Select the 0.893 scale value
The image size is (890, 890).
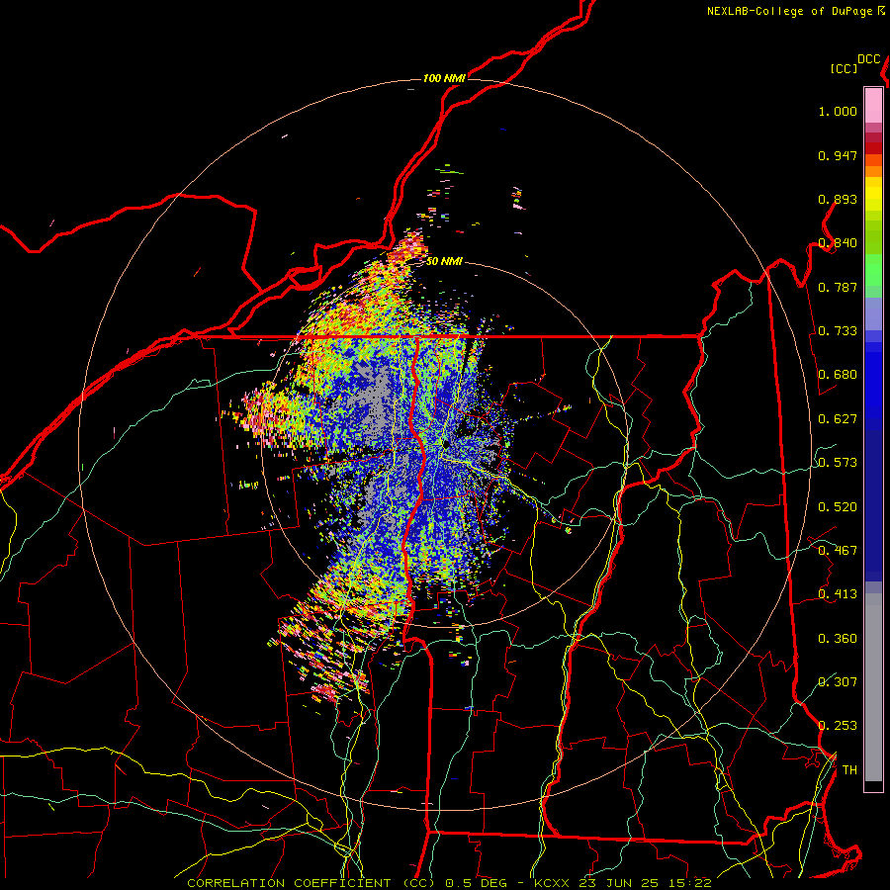[838, 199]
